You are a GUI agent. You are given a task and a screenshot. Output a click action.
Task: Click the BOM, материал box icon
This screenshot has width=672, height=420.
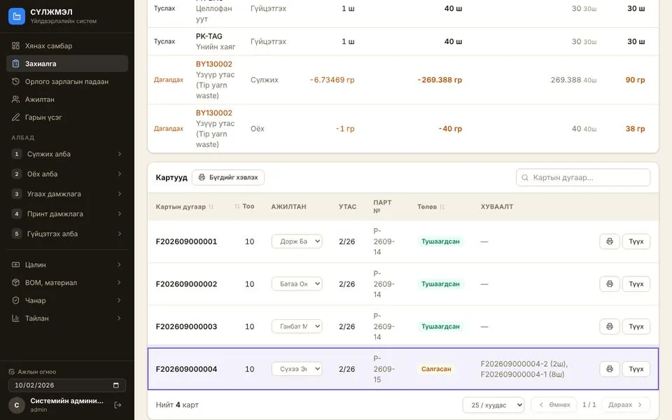coord(16,282)
